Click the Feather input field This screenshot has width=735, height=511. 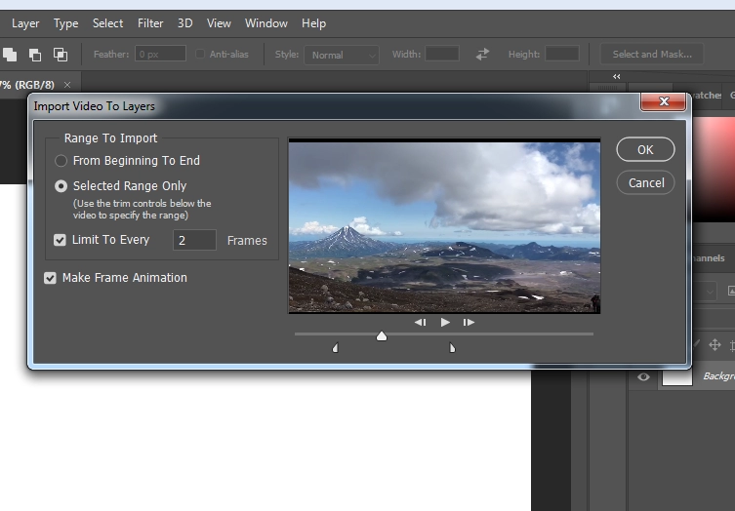pos(160,55)
